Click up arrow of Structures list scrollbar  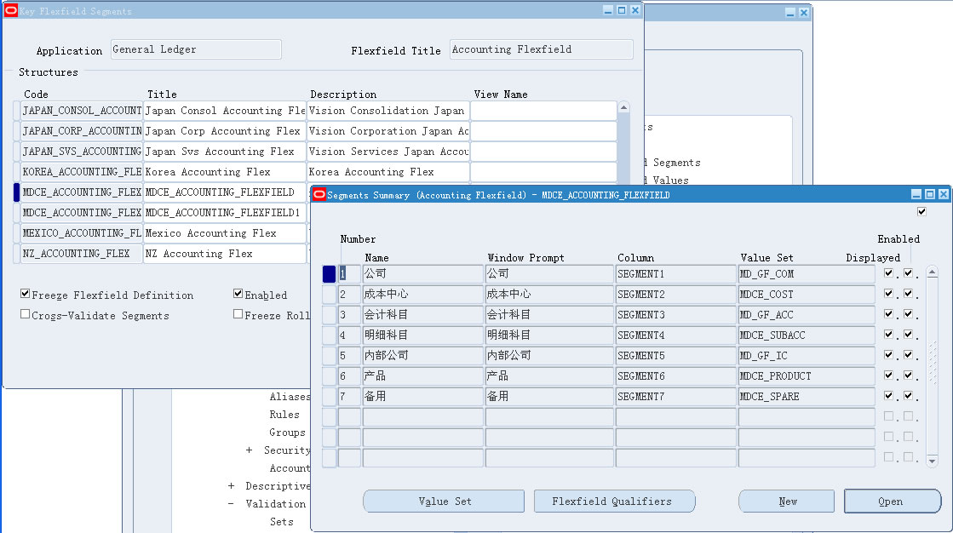(x=623, y=107)
